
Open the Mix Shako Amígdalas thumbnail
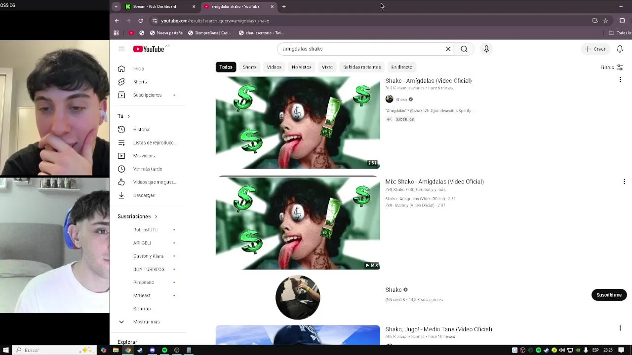tap(298, 223)
